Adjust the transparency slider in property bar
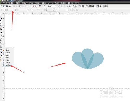 click(x=34, y=10)
